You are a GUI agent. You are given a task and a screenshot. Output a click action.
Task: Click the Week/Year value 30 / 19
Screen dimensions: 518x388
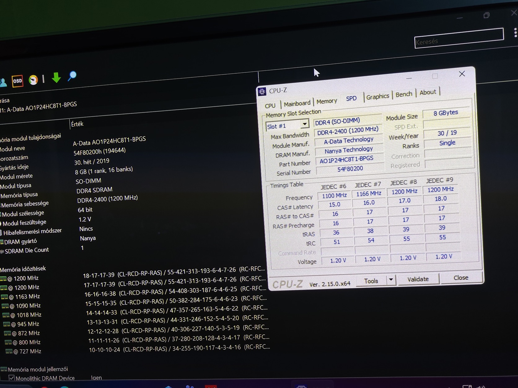[x=447, y=133]
